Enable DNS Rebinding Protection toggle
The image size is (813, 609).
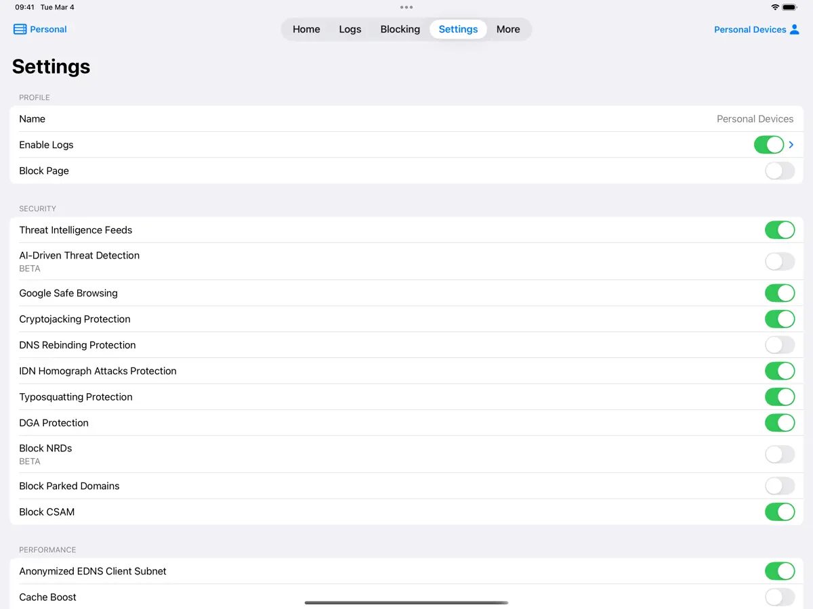pos(780,345)
